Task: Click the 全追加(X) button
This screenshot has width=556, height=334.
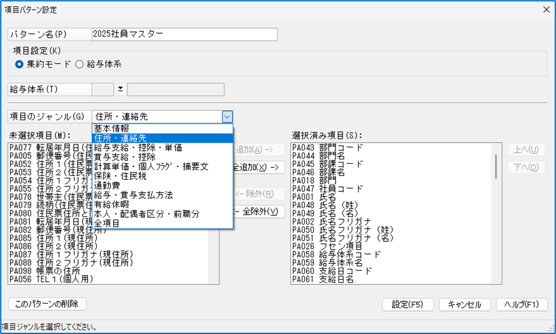Action: [259, 168]
